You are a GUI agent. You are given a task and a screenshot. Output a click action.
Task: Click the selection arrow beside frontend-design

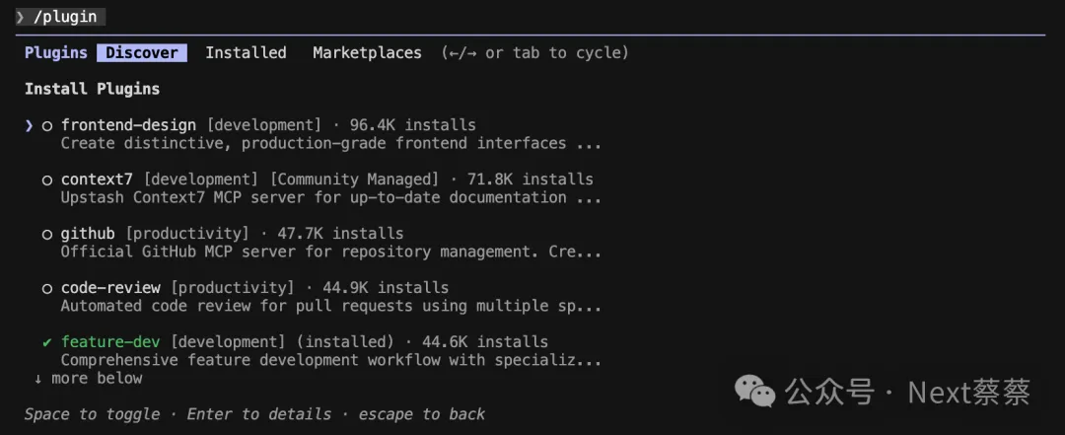(x=30, y=125)
